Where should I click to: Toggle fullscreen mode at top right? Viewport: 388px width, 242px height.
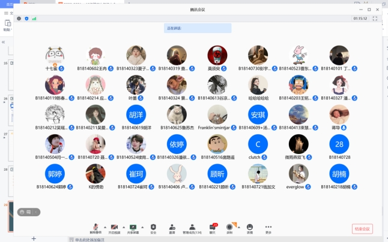click(375, 19)
